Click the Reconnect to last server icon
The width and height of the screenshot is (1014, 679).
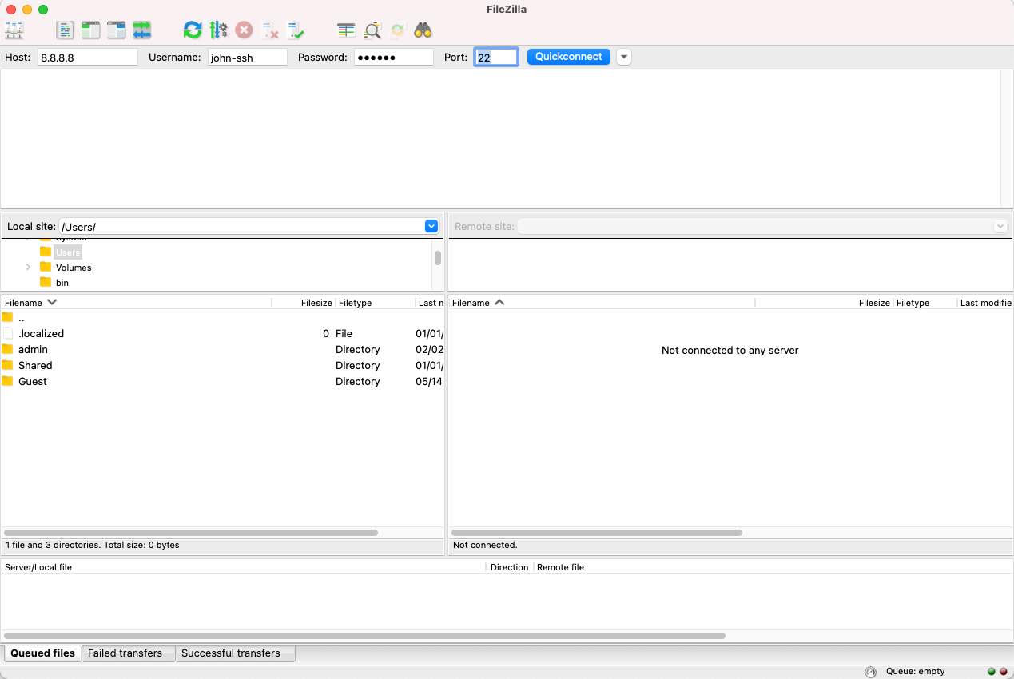coord(296,30)
